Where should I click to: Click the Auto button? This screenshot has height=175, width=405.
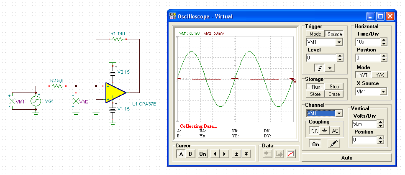(346, 158)
